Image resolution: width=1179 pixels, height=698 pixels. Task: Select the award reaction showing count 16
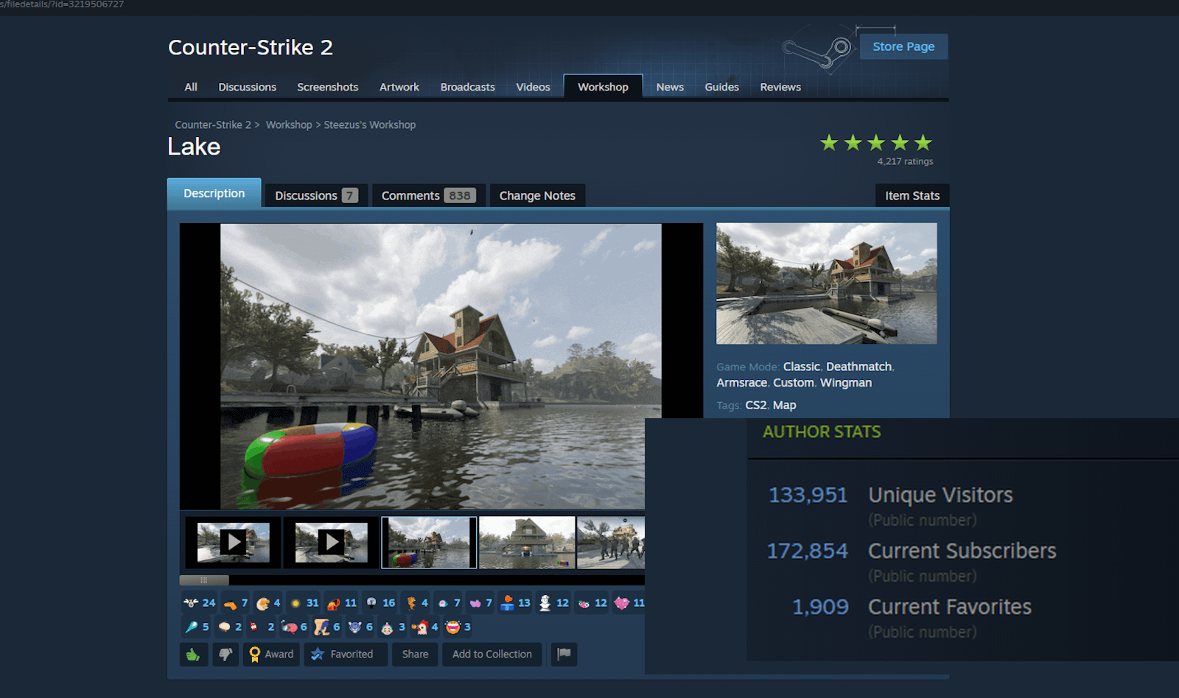click(380, 603)
